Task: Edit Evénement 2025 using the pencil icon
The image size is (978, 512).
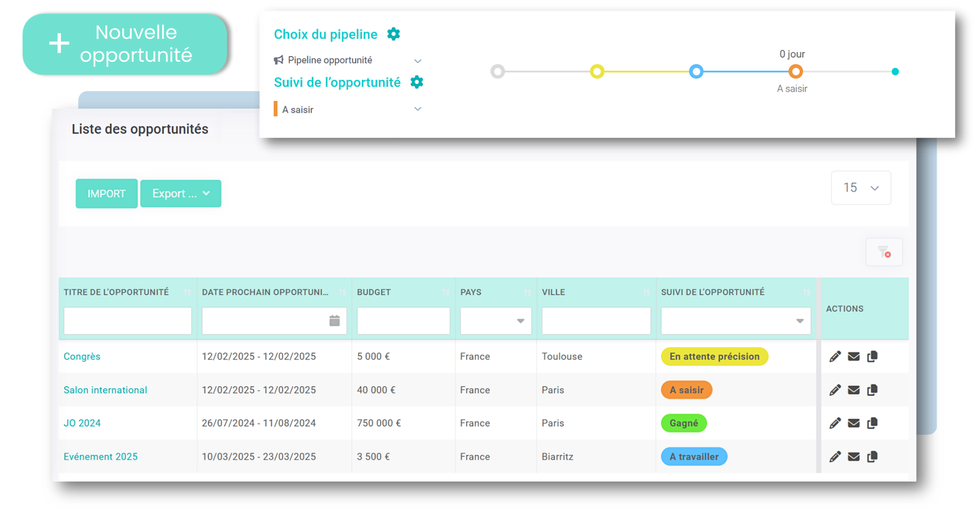Action: [x=835, y=457]
